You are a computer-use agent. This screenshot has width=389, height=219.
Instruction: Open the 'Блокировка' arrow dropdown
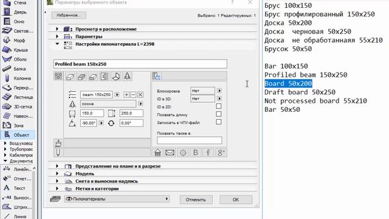tap(219, 91)
